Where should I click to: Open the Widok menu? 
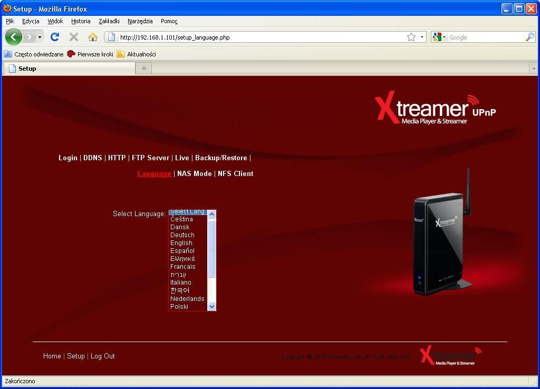click(55, 21)
